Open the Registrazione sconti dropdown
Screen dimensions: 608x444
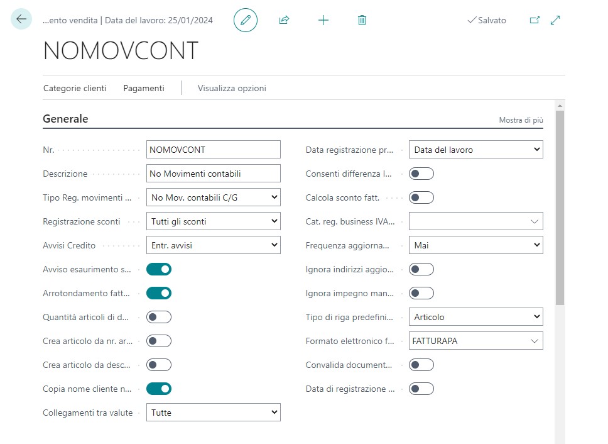213,221
